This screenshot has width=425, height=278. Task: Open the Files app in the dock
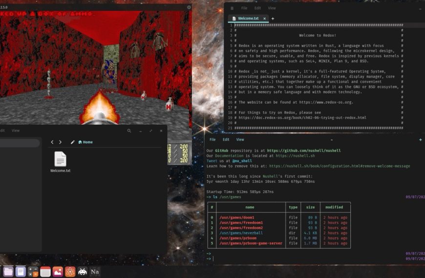(x=8, y=272)
